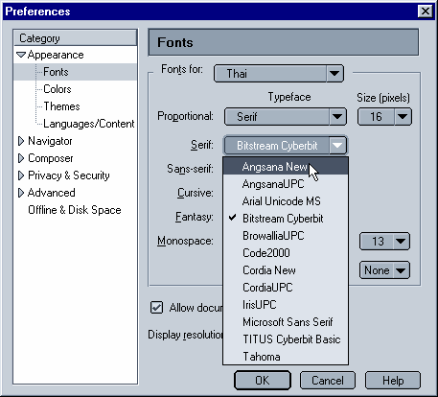Open the Proportional Serif dropdown
438x397 pixels.
pyautogui.click(x=286, y=117)
